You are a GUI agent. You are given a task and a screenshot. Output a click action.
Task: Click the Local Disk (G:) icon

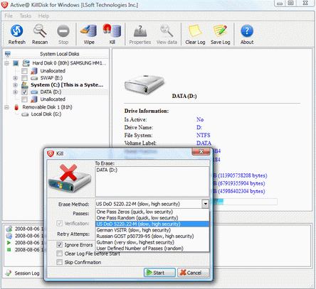tap(25, 114)
